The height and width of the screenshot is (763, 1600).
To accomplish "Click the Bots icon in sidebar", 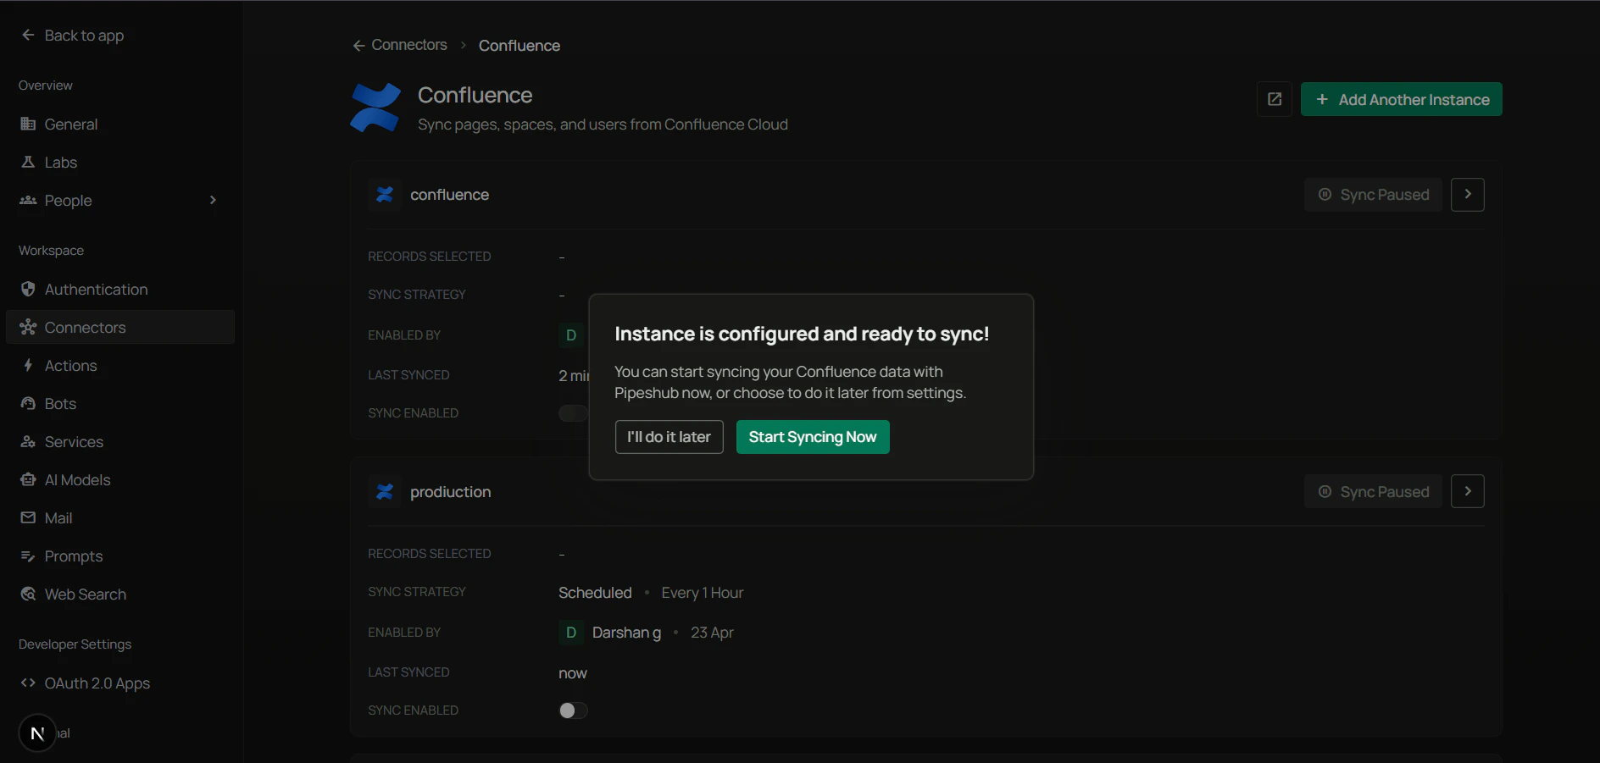I will coord(28,403).
